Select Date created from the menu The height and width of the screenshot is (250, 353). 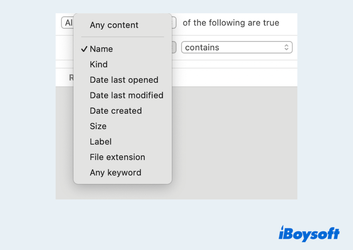coord(115,111)
